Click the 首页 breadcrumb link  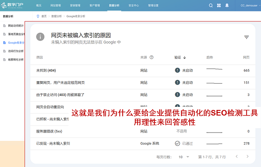44,16
